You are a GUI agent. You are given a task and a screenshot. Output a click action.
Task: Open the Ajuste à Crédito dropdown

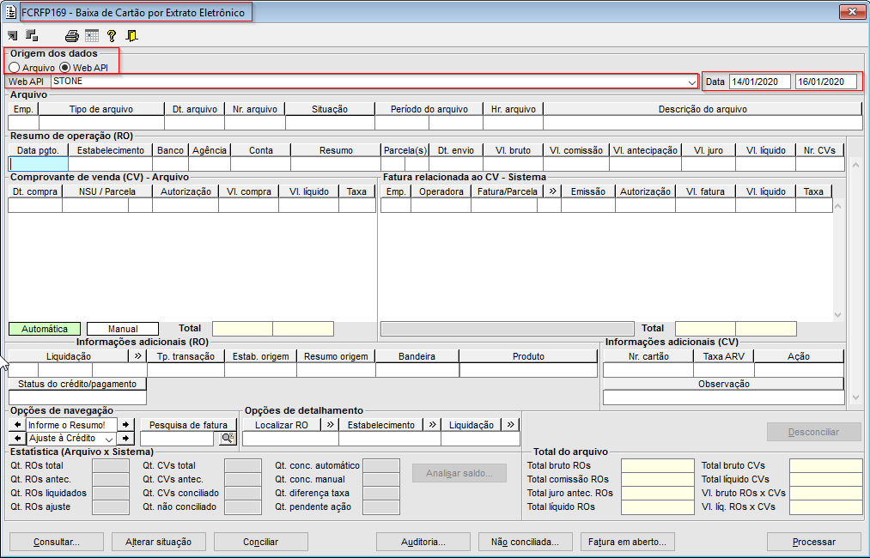tap(109, 439)
